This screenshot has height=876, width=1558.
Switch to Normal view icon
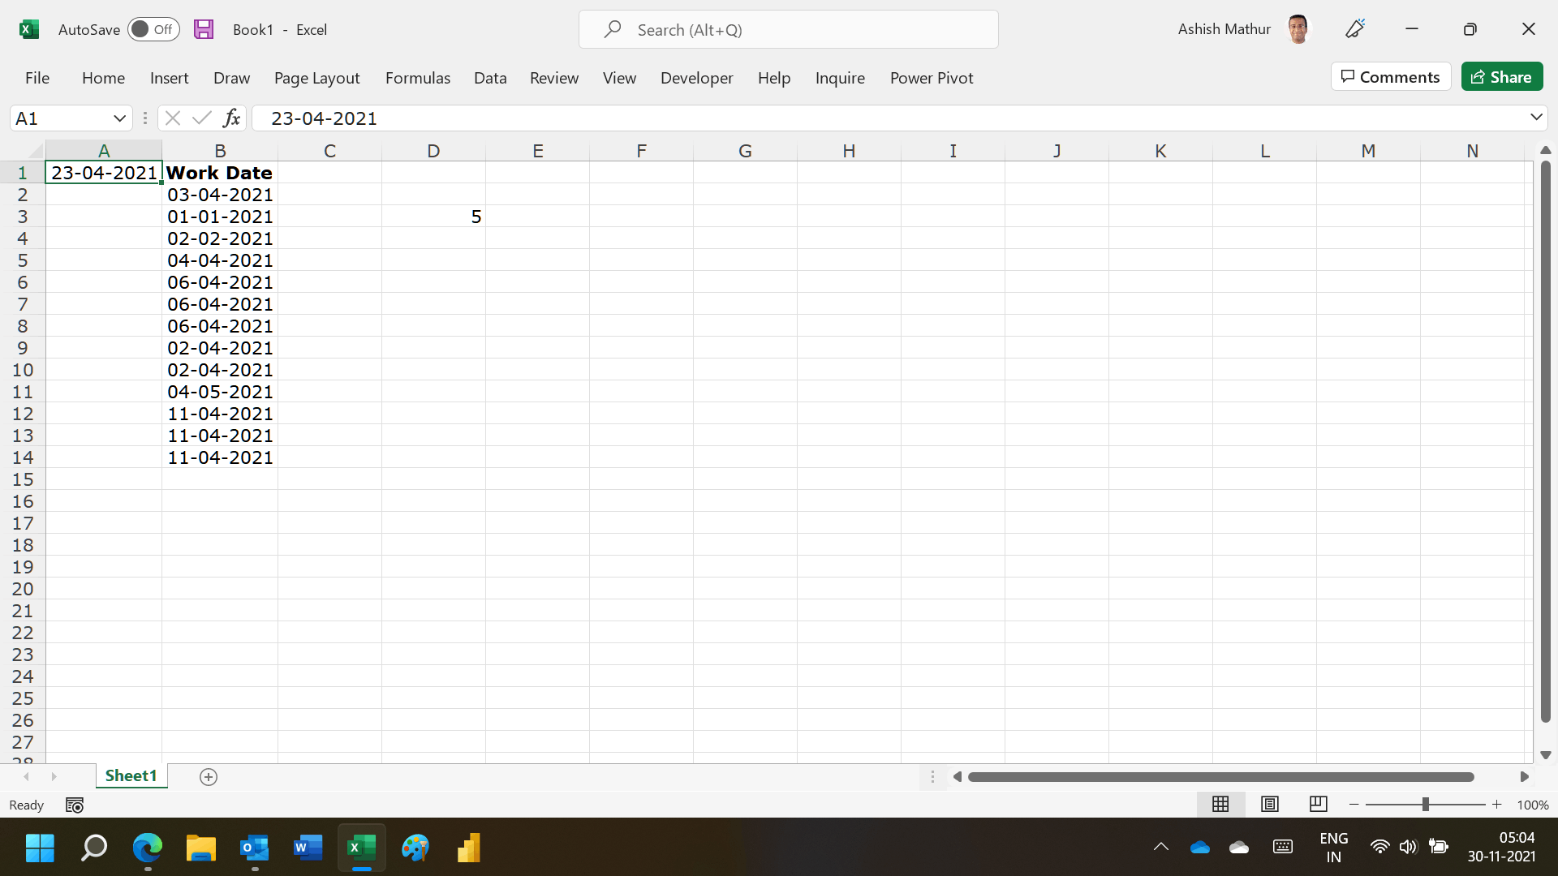(x=1220, y=804)
